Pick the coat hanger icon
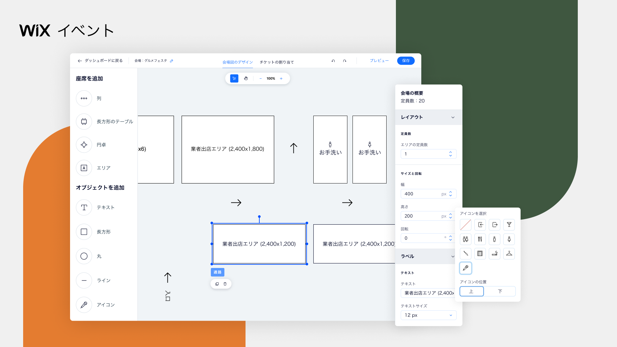617x347 pixels. (x=509, y=254)
